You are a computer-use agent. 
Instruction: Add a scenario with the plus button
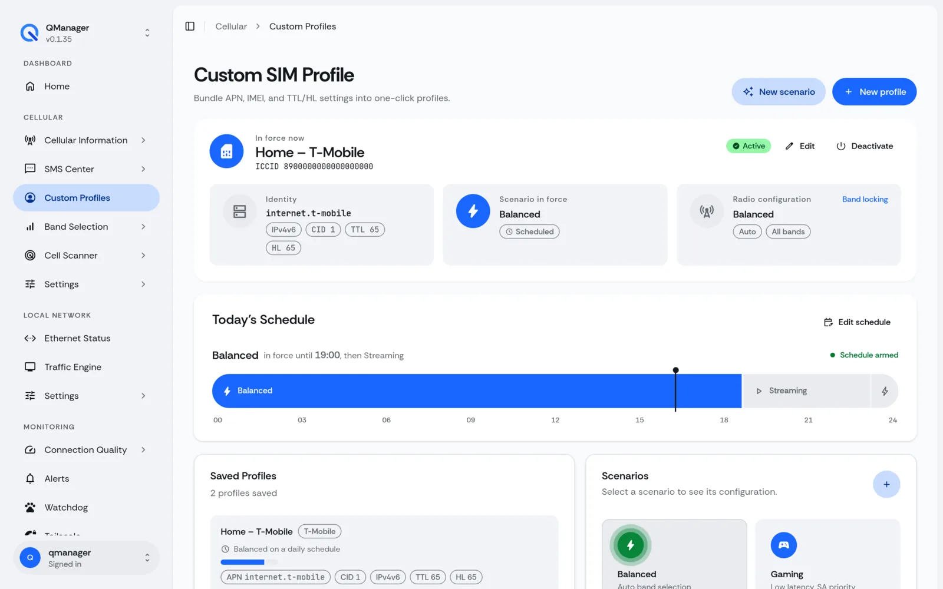(x=886, y=485)
